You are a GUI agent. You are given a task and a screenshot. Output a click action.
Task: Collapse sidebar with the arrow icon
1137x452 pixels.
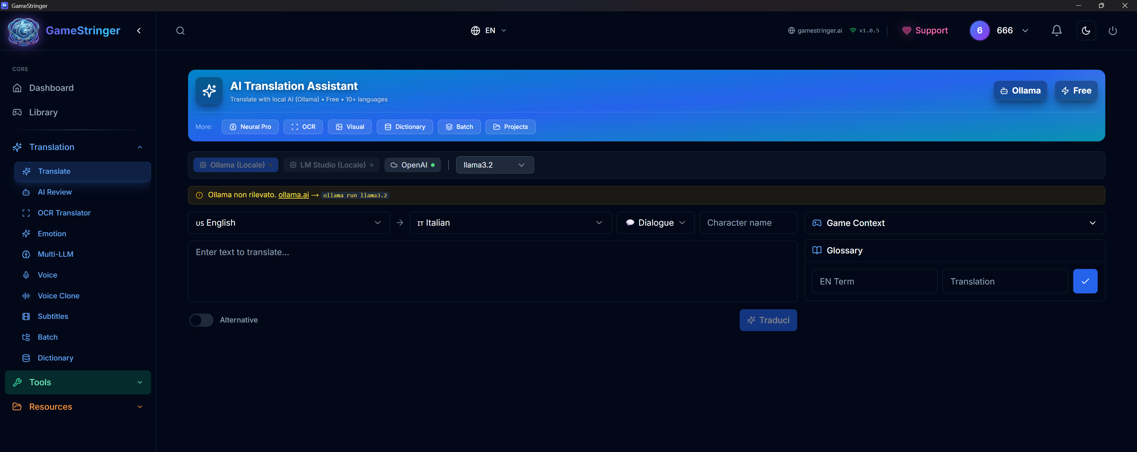pyautogui.click(x=139, y=30)
